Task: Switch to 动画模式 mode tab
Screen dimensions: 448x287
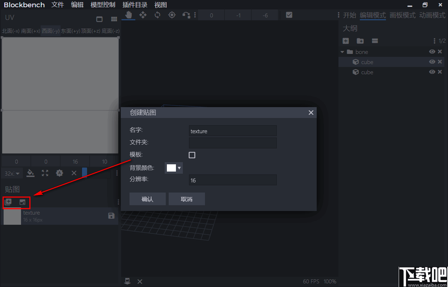Action: tap(432, 15)
